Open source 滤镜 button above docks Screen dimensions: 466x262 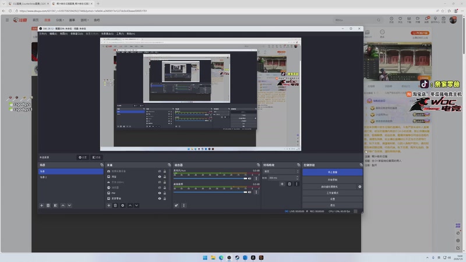point(96,157)
